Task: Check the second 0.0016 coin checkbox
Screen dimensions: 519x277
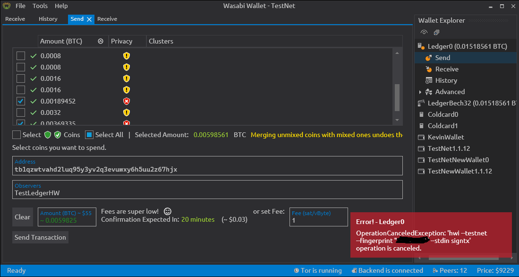Action: point(21,90)
